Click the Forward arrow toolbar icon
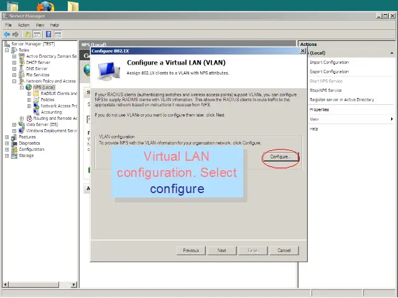The width and height of the screenshot is (398, 298). pos(16,34)
